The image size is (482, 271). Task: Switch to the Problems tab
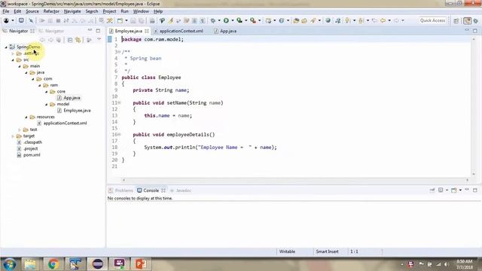pos(120,190)
